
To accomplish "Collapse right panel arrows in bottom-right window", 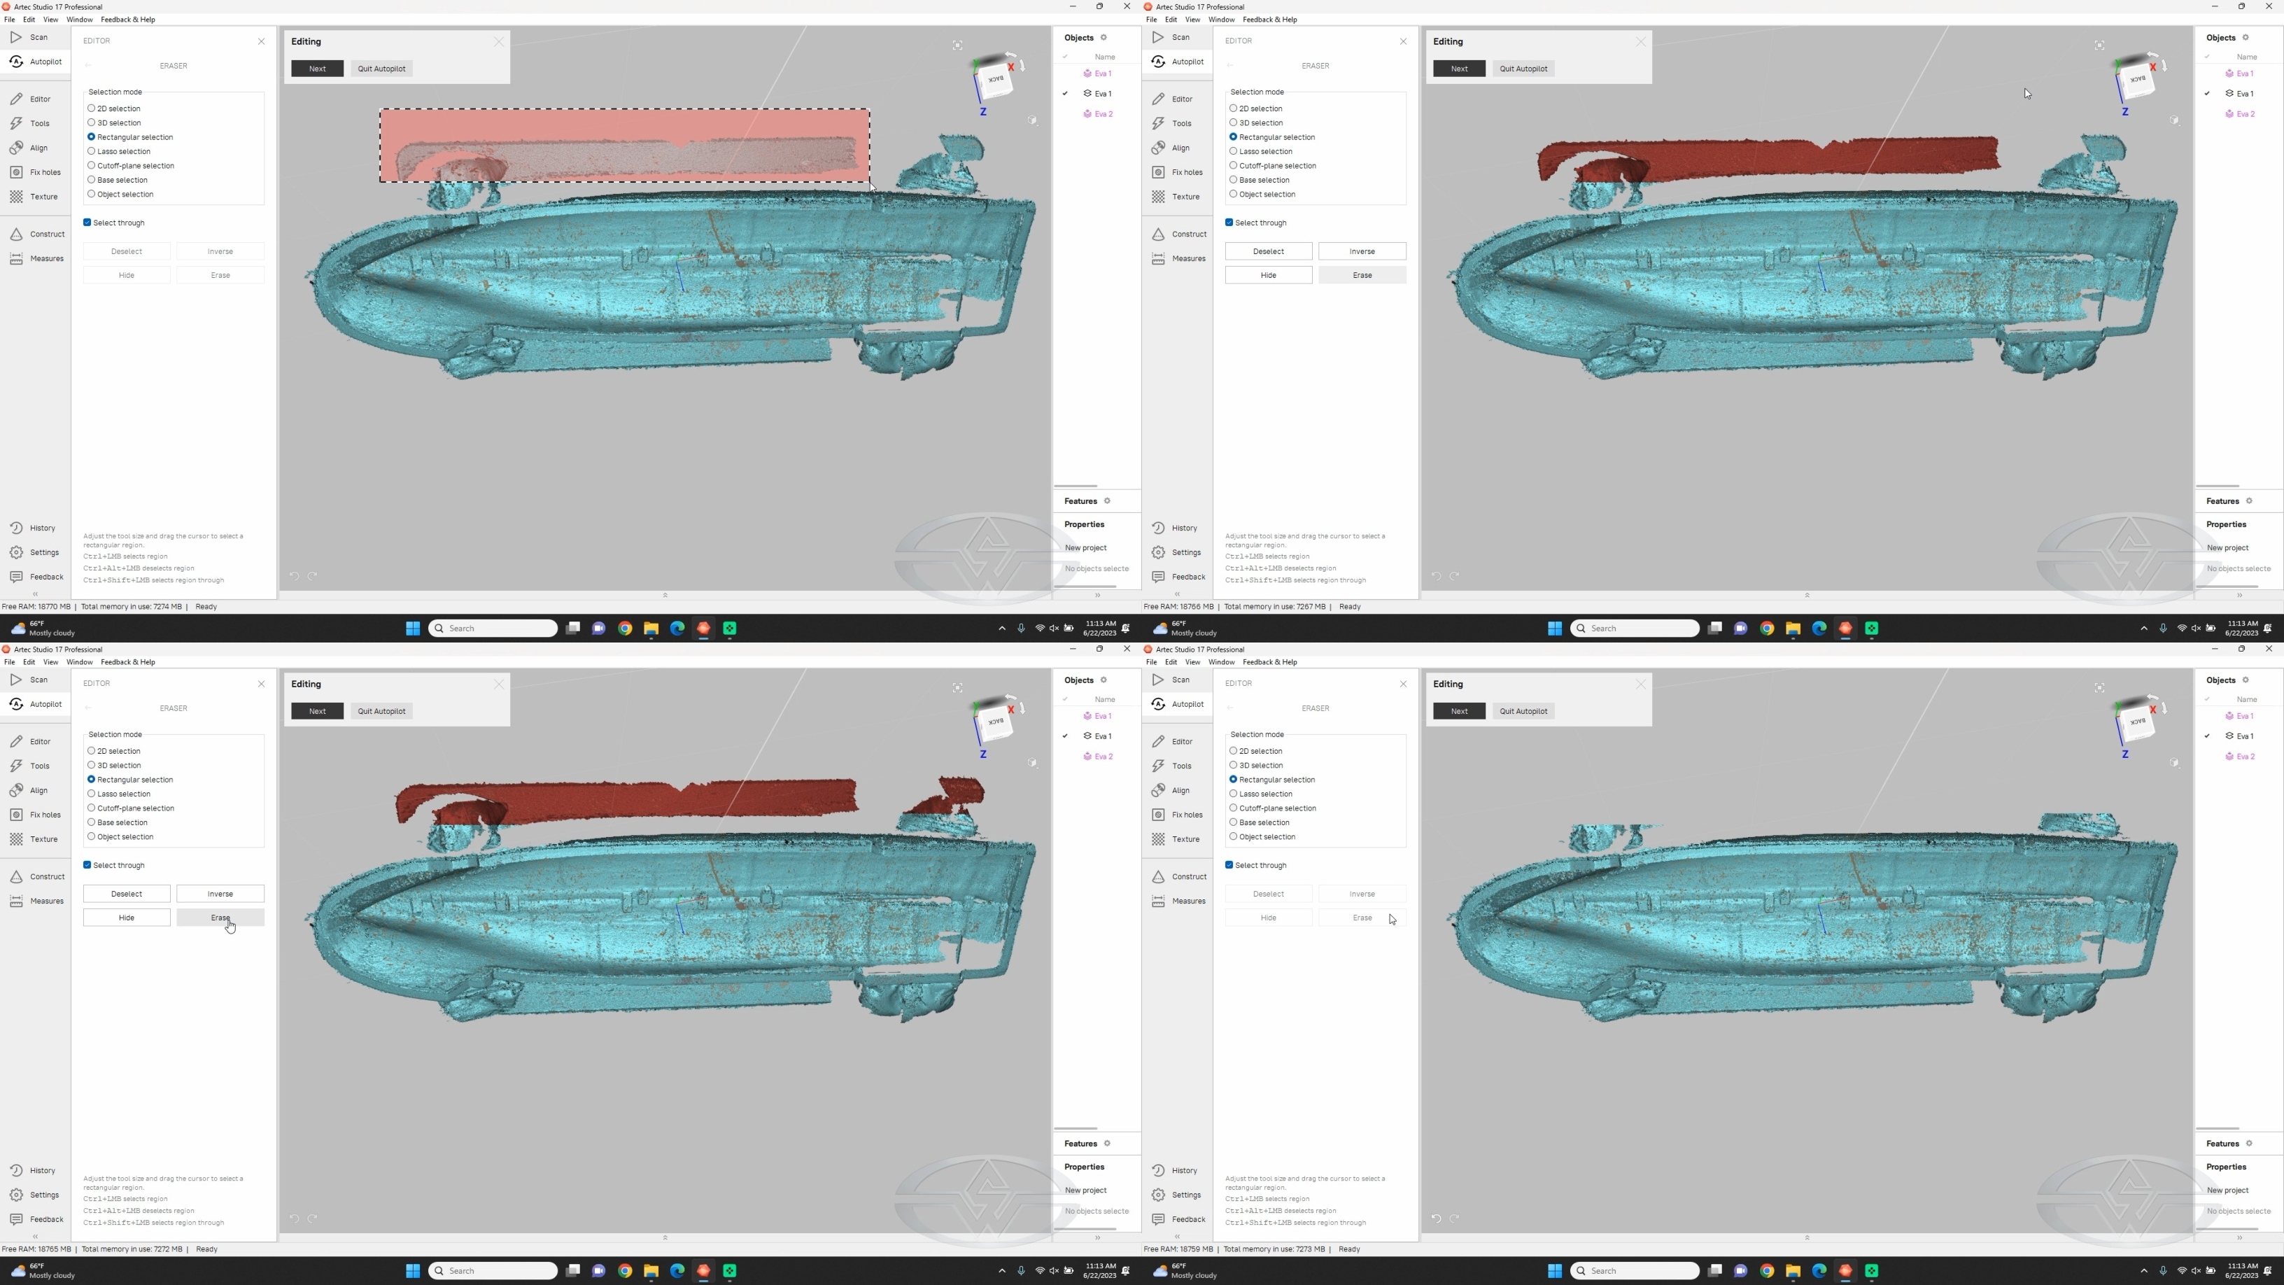I will click(x=2240, y=1237).
